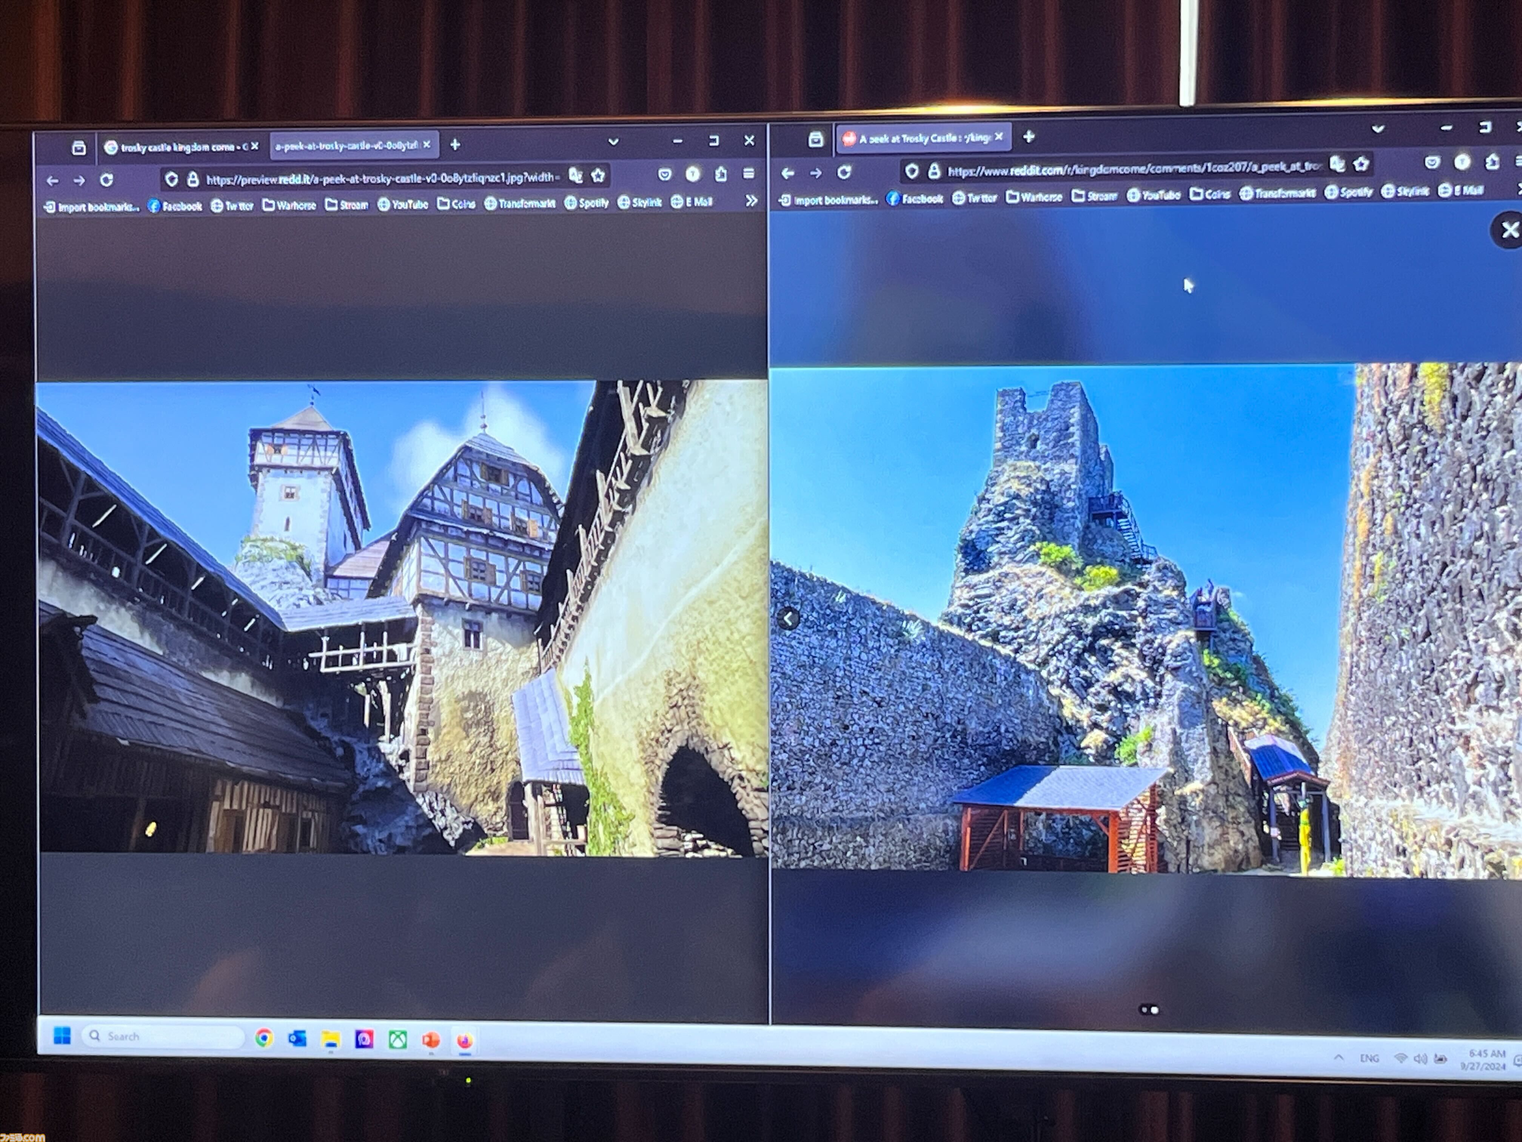This screenshot has width=1522, height=1142.
Task: Go back in the right reddit window
Action: point(788,173)
